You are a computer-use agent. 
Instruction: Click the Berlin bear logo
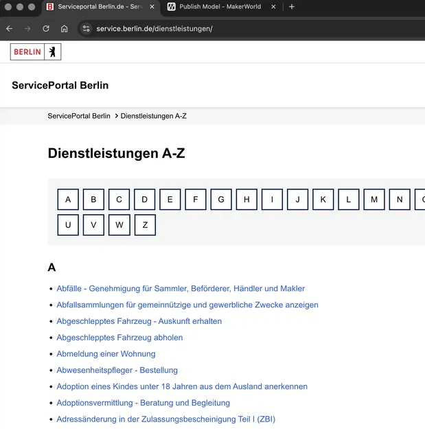(53, 51)
